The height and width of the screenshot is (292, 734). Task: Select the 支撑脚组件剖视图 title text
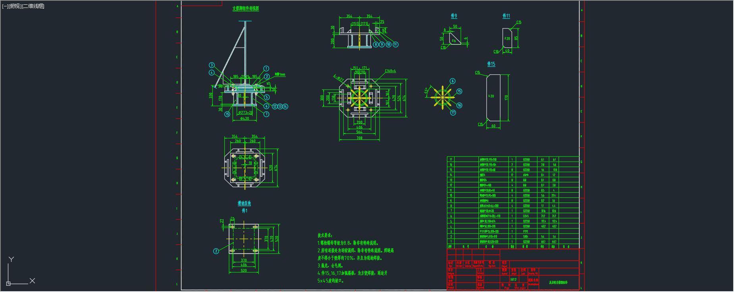pos(246,8)
